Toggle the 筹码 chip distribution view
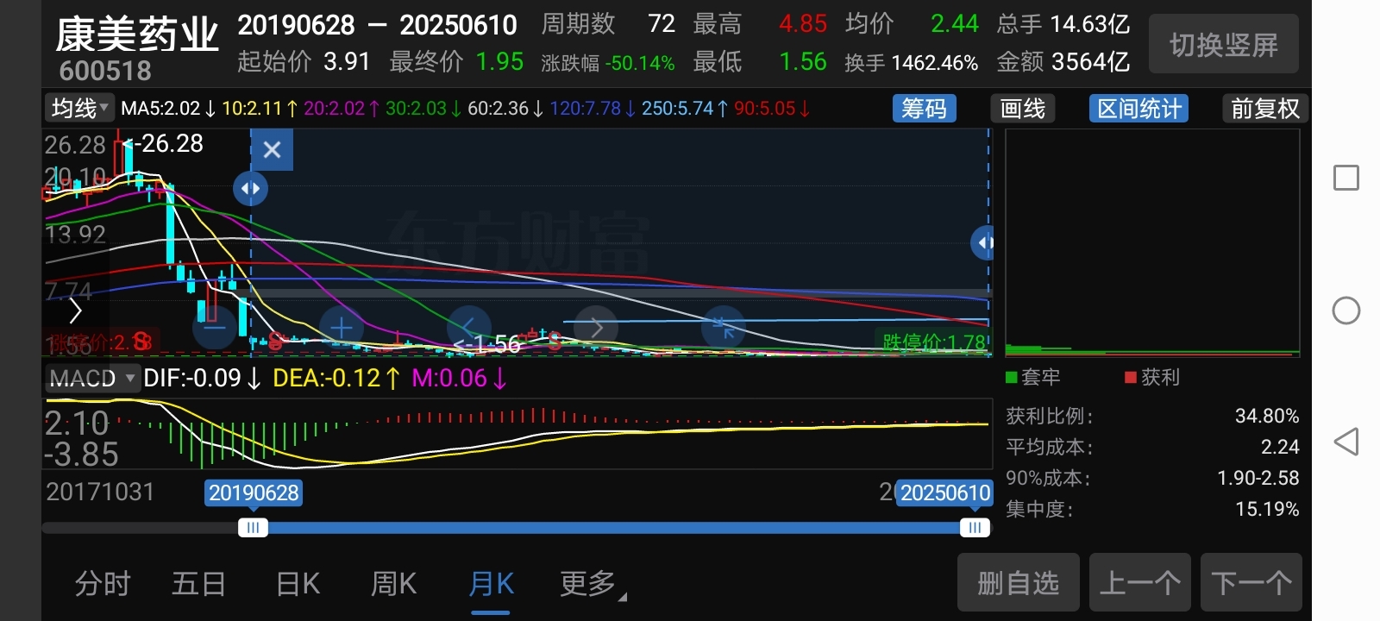 coord(924,109)
